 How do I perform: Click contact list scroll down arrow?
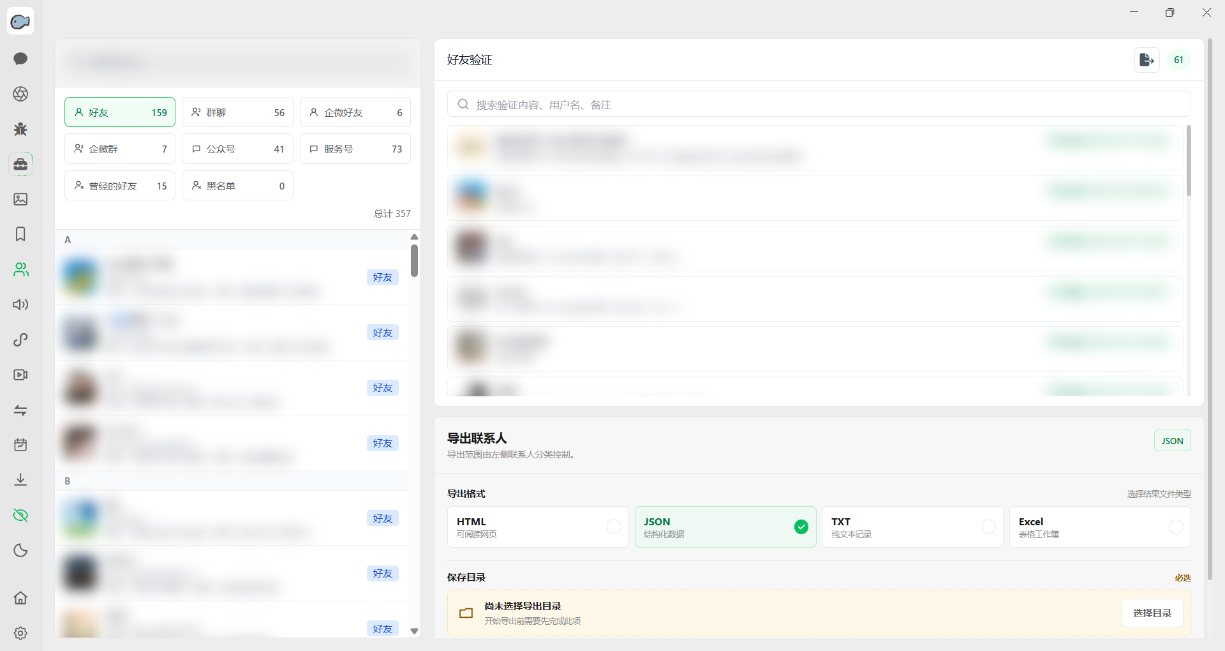(x=414, y=631)
